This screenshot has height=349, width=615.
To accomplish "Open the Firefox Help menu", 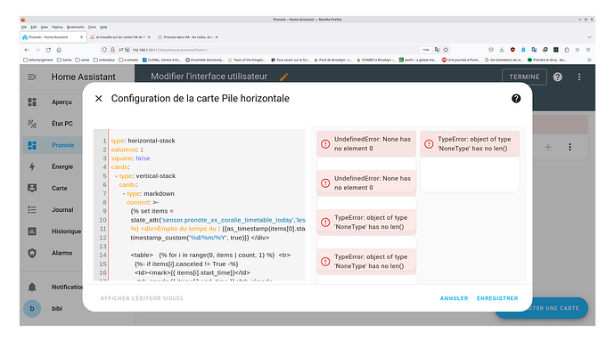I will (x=103, y=27).
